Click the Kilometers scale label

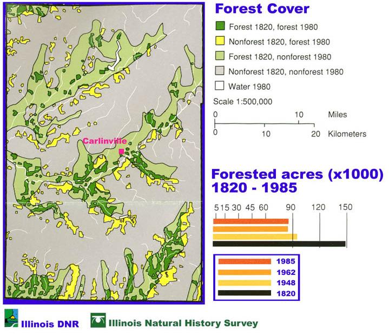(347, 134)
